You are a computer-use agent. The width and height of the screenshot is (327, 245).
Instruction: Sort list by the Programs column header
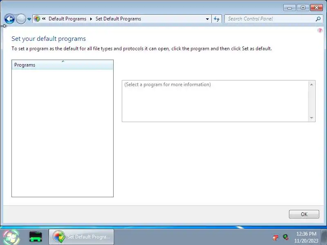tap(63, 65)
